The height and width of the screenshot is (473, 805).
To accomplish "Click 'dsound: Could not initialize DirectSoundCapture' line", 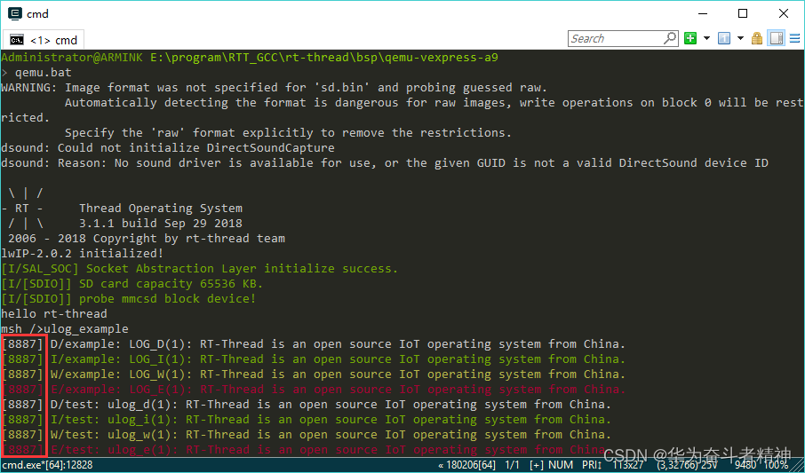I will point(167,147).
